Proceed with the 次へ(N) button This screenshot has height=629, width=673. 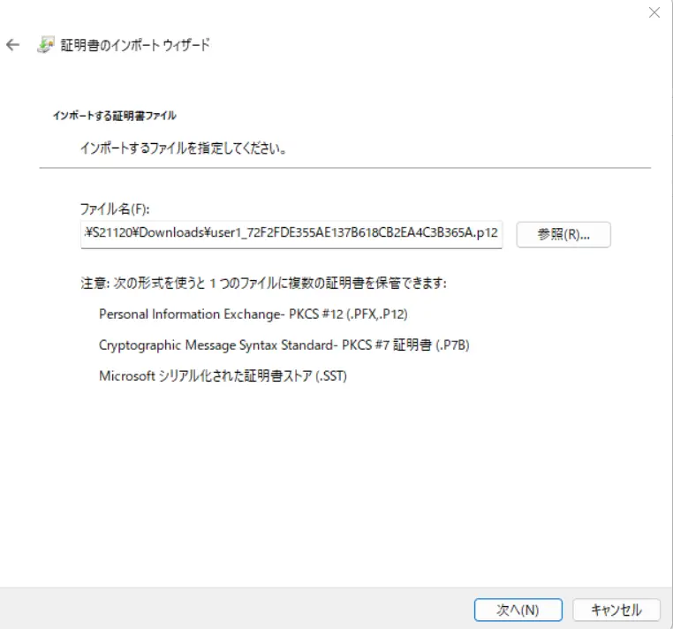point(518,610)
